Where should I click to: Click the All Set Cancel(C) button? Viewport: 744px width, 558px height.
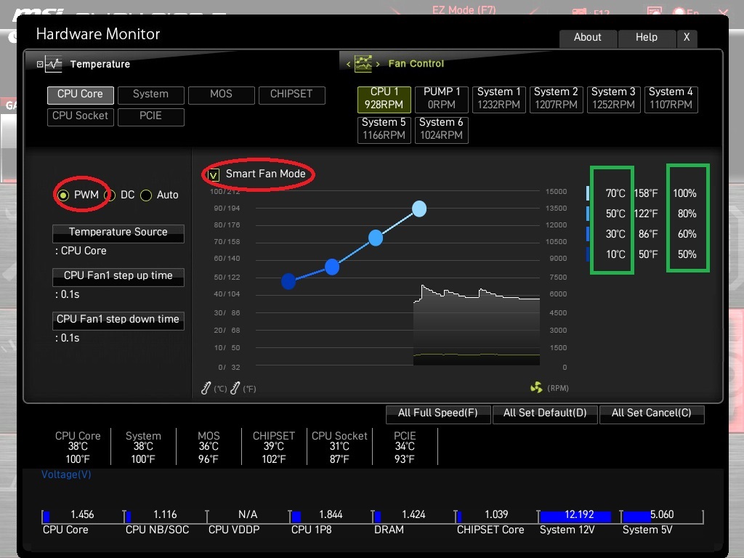pos(652,413)
